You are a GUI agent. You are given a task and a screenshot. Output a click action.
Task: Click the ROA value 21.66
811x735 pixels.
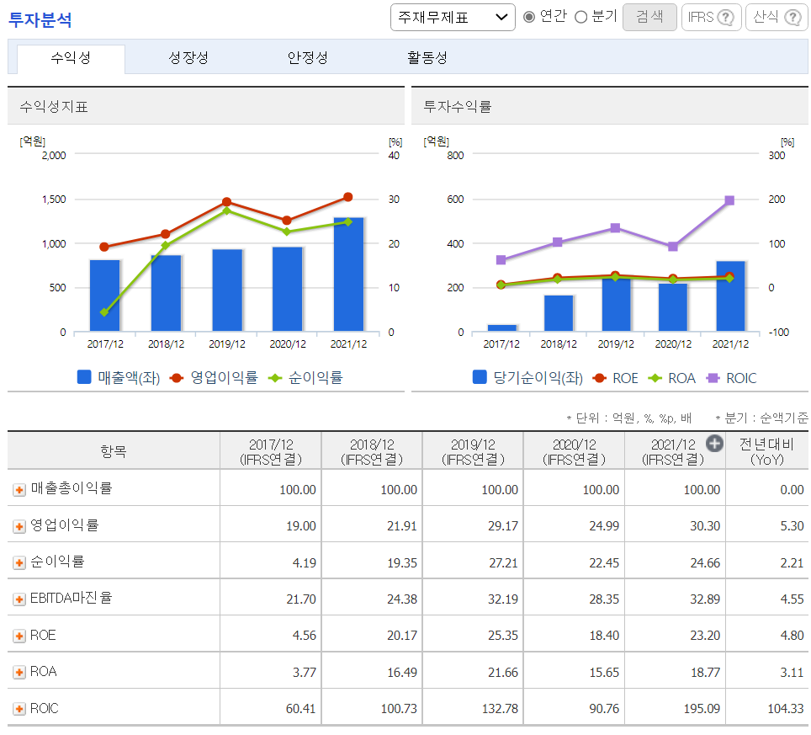503,673
